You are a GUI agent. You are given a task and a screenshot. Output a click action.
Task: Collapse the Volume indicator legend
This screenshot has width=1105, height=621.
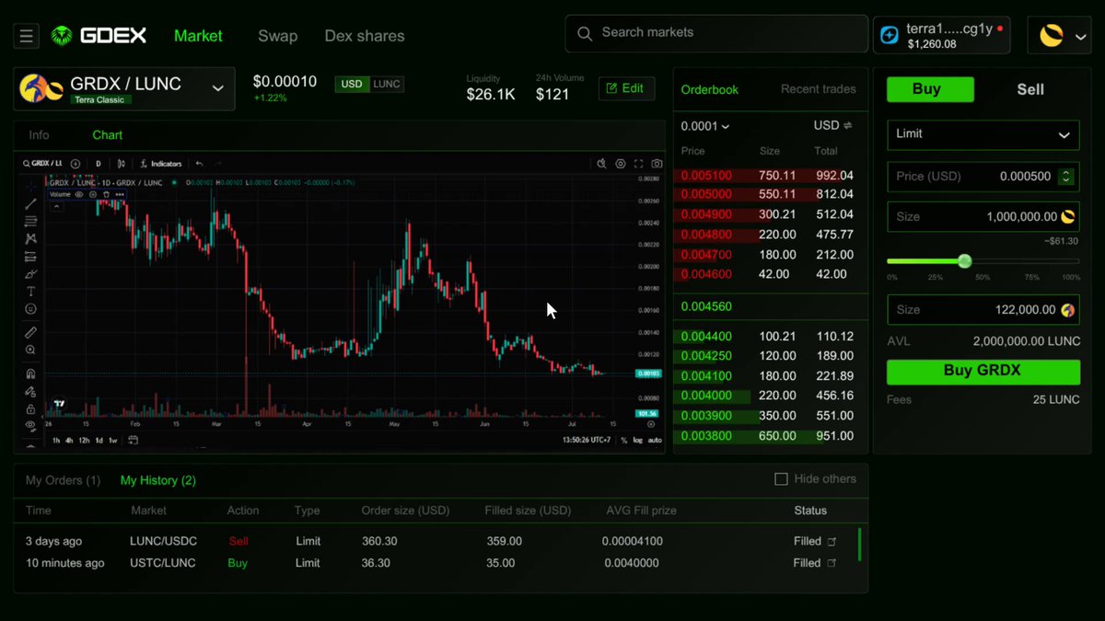57,206
